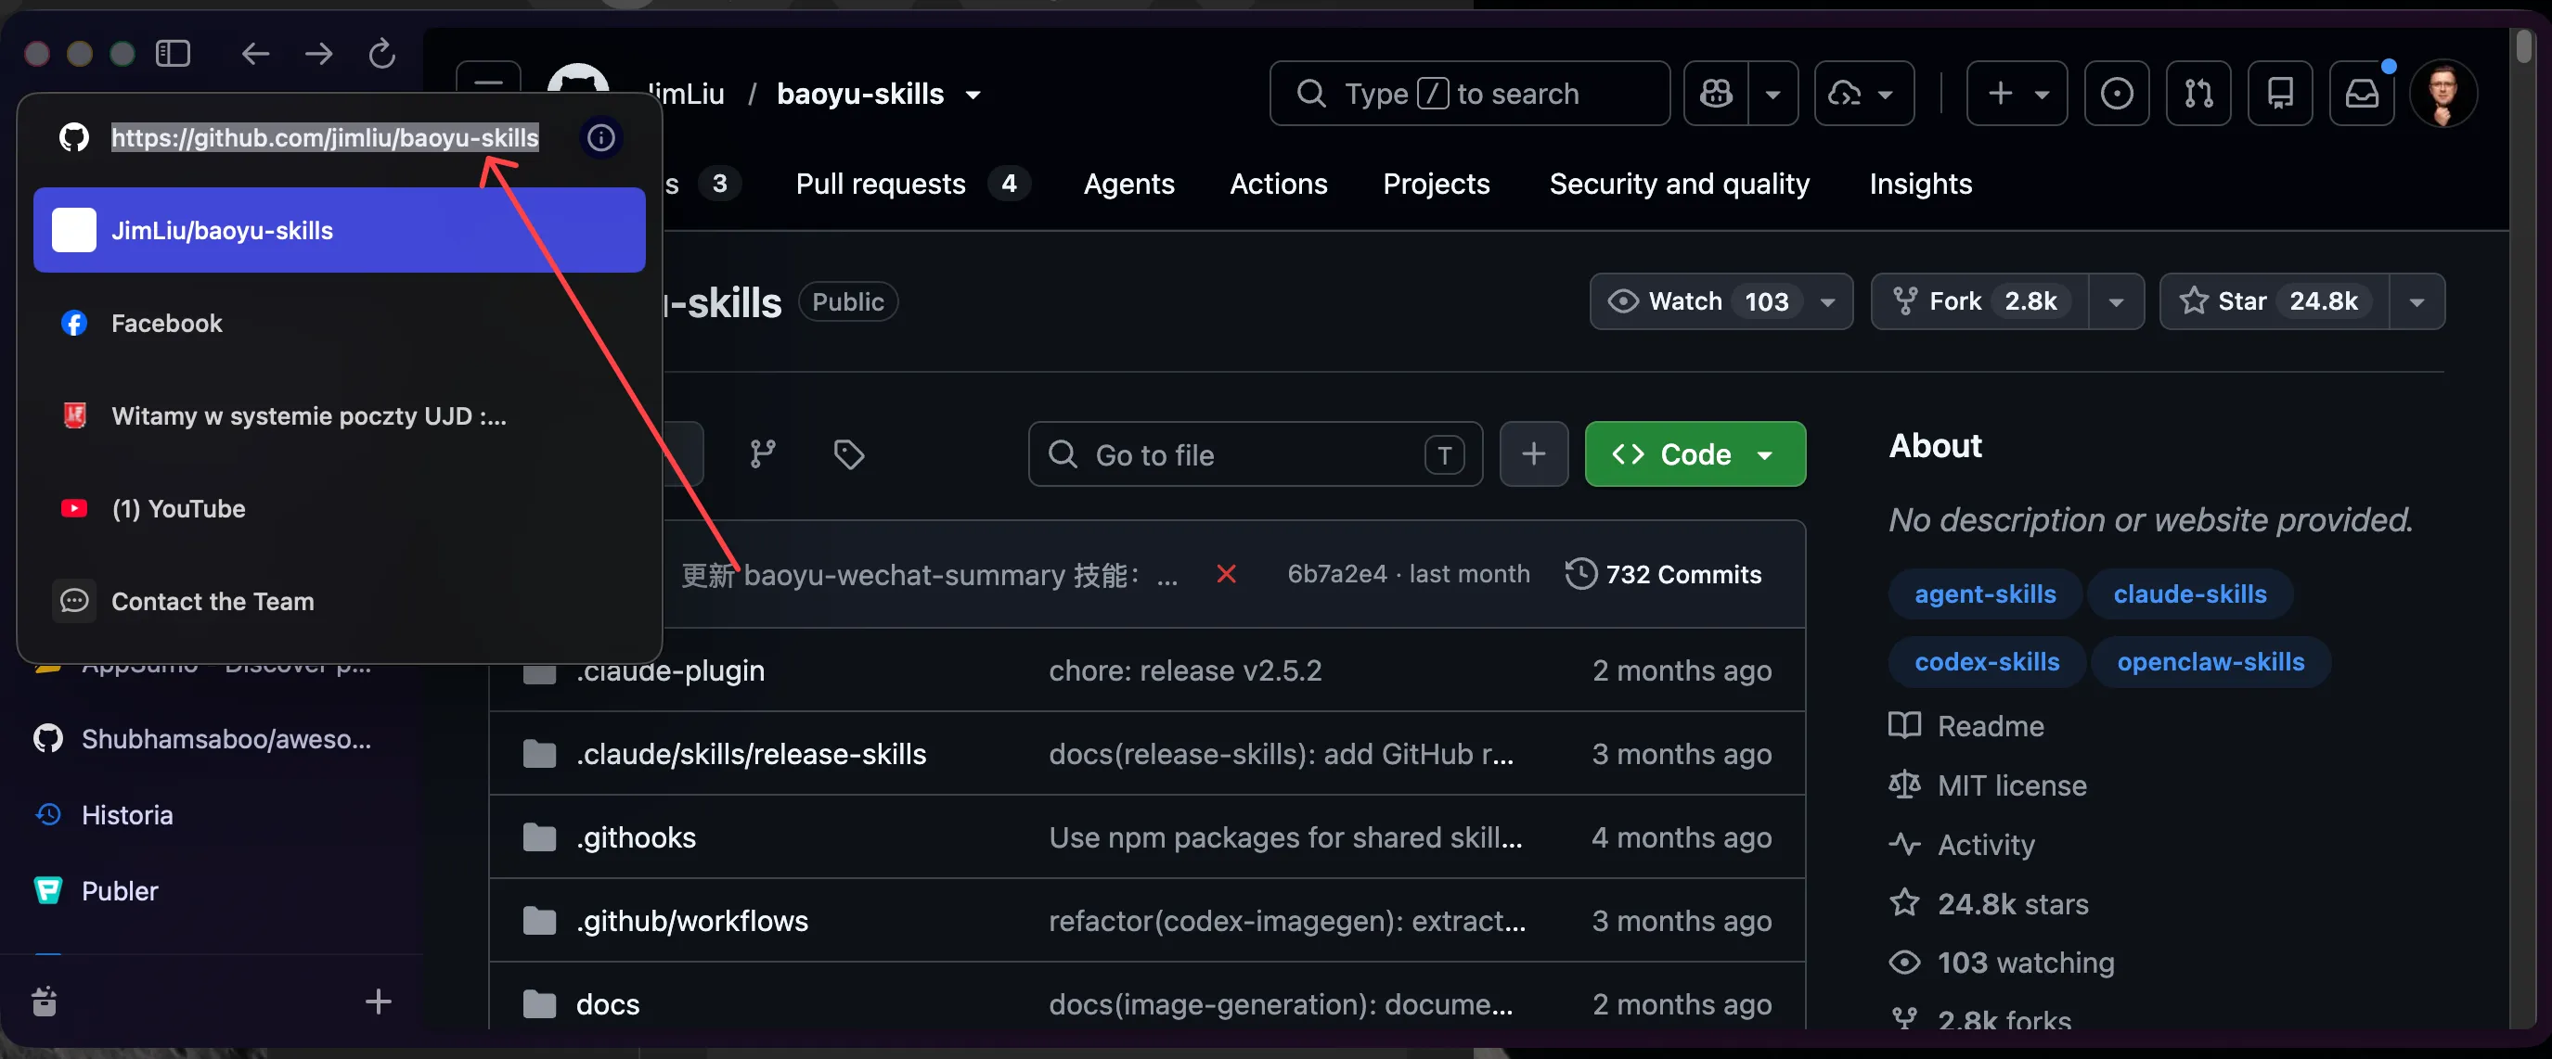
Task: View branches via the branch icon
Action: [x=763, y=454]
